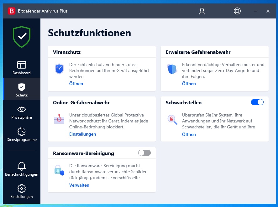The width and height of the screenshot is (278, 207).
Task: Open the Dienstprogramme section label
Action: tap(22, 140)
